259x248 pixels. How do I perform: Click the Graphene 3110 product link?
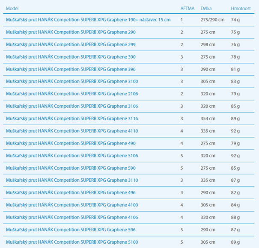pyautogui.click(x=72, y=181)
